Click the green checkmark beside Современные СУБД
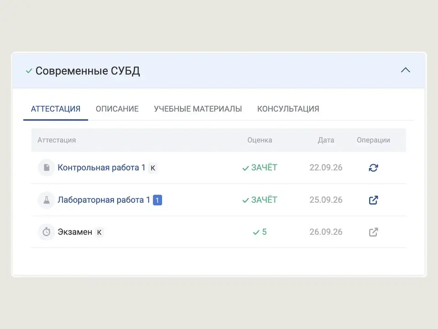The width and height of the screenshot is (438, 329). [x=29, y=71]
